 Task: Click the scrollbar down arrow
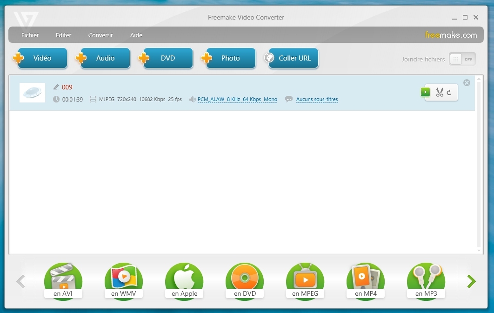479,251
